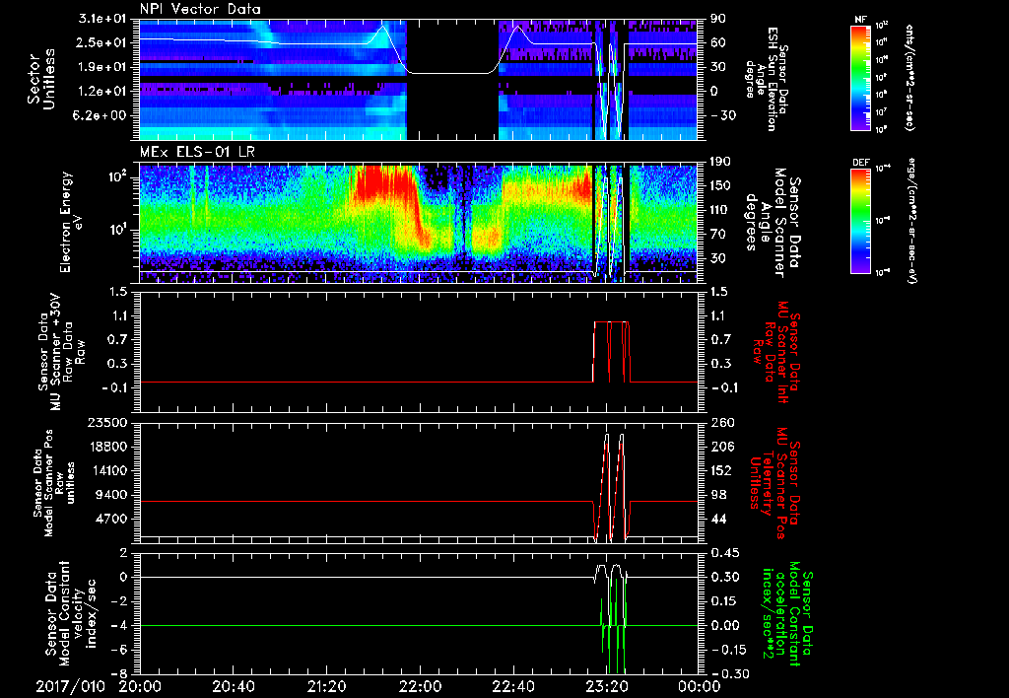Click the "6.2e+00" sector tick value
This screenshot has width=1009, height=698.
(100, 115)
